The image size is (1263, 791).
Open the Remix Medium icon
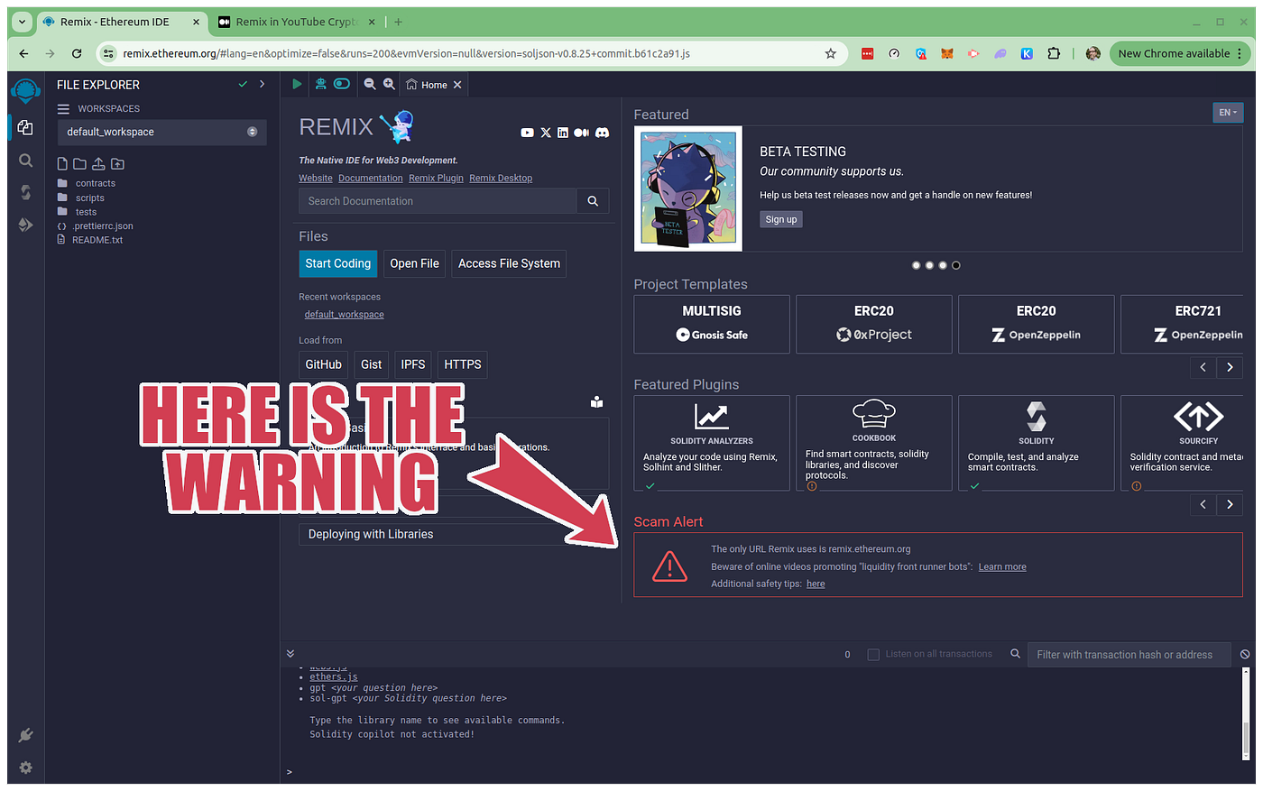click(x=581, y=133)
